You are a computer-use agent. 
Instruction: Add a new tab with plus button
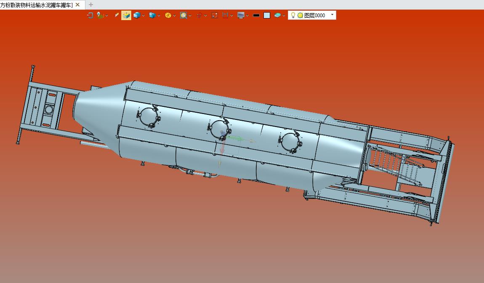click(x=91, y=5)
